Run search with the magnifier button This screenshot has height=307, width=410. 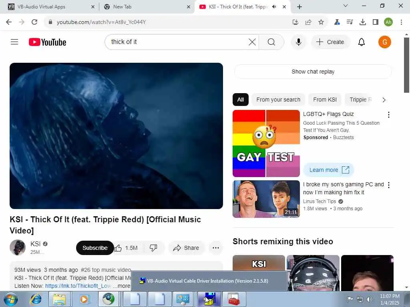click(271, 42)
